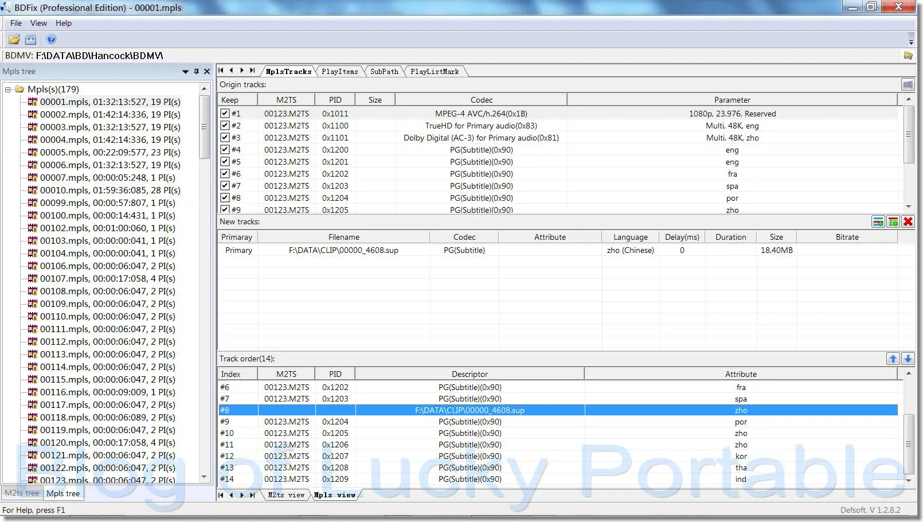The width and height of the screenshot is (923, 522).
Task: Click the Origin tracks scrollbar thumb
Action: (908, 135)
